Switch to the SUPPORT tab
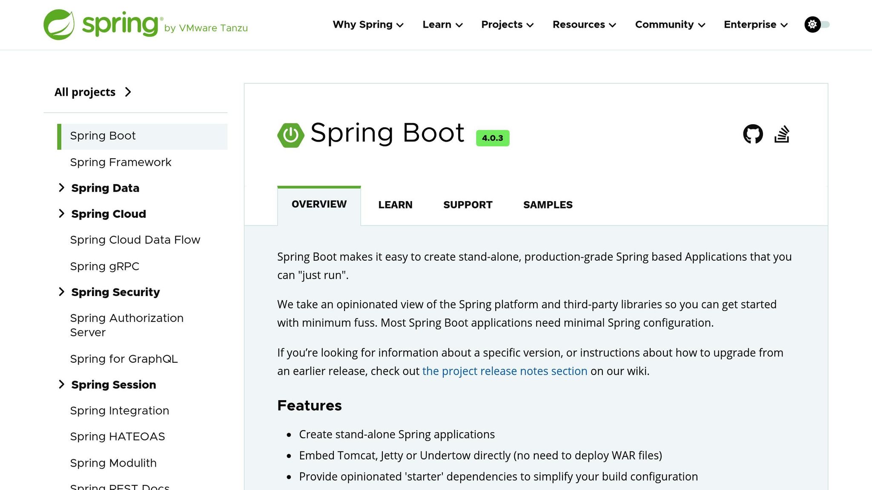The image size is (872, 490). (x=468, y=205)
